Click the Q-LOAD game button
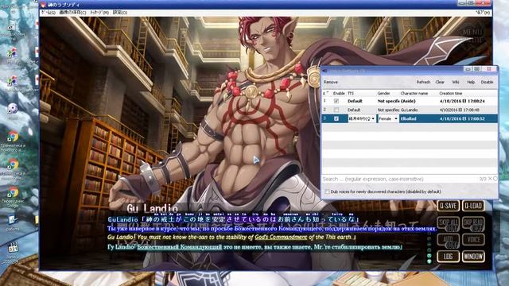 click(473, 206)
